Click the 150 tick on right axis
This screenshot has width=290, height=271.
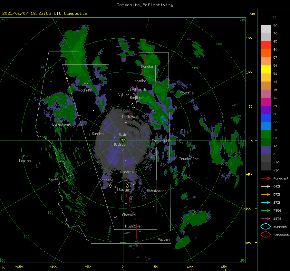pos(249,38)
